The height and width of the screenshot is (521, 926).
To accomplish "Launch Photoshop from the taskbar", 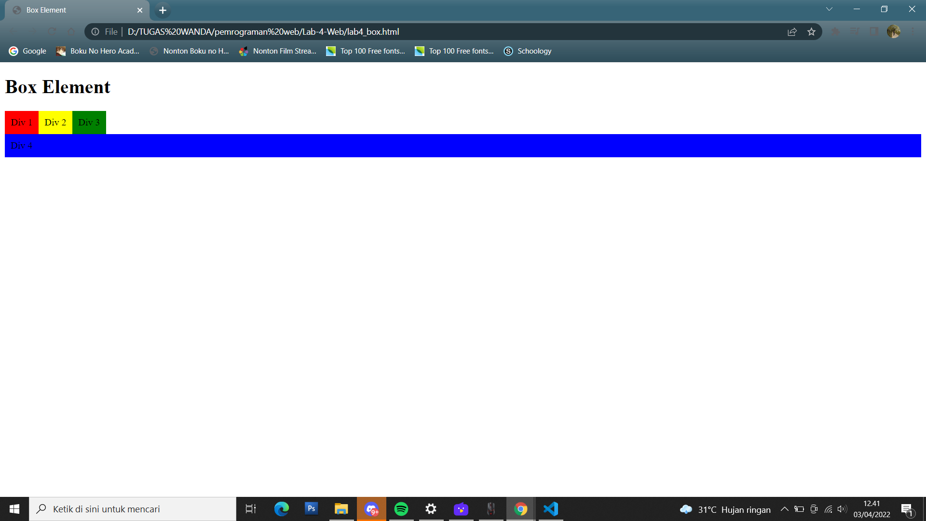I will 311,509.
